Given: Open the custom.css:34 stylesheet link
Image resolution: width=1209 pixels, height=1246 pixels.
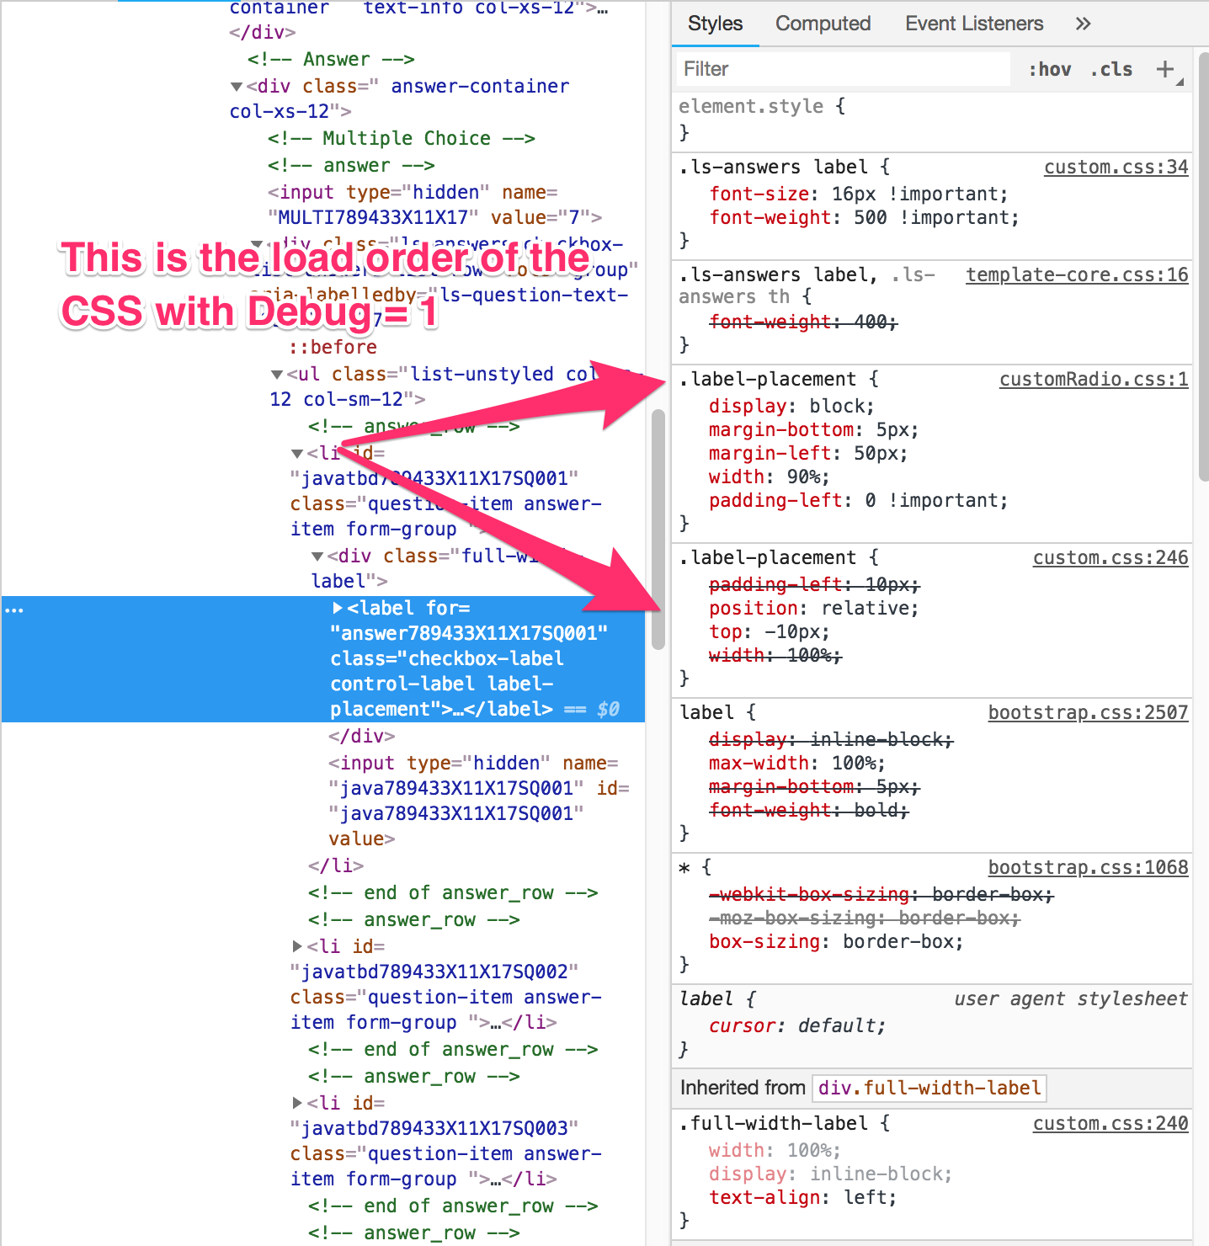Looking at the screenshot, I should click(1115, 167).
